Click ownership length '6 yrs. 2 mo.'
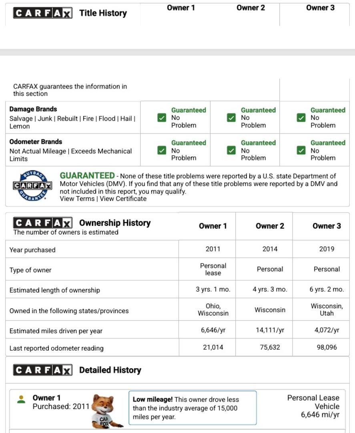Screen dimensions: 355x433 coord(327,289)
